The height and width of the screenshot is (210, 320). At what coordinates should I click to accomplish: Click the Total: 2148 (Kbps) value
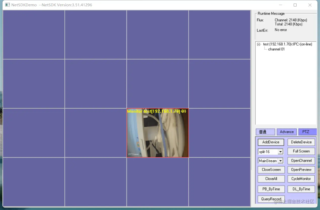289,24
